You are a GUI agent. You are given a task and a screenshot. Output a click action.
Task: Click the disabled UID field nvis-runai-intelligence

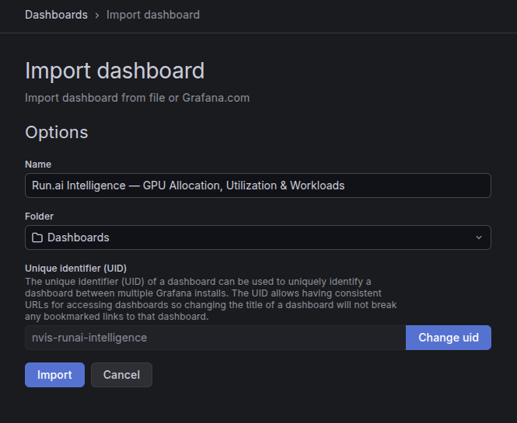coord(215,338)
